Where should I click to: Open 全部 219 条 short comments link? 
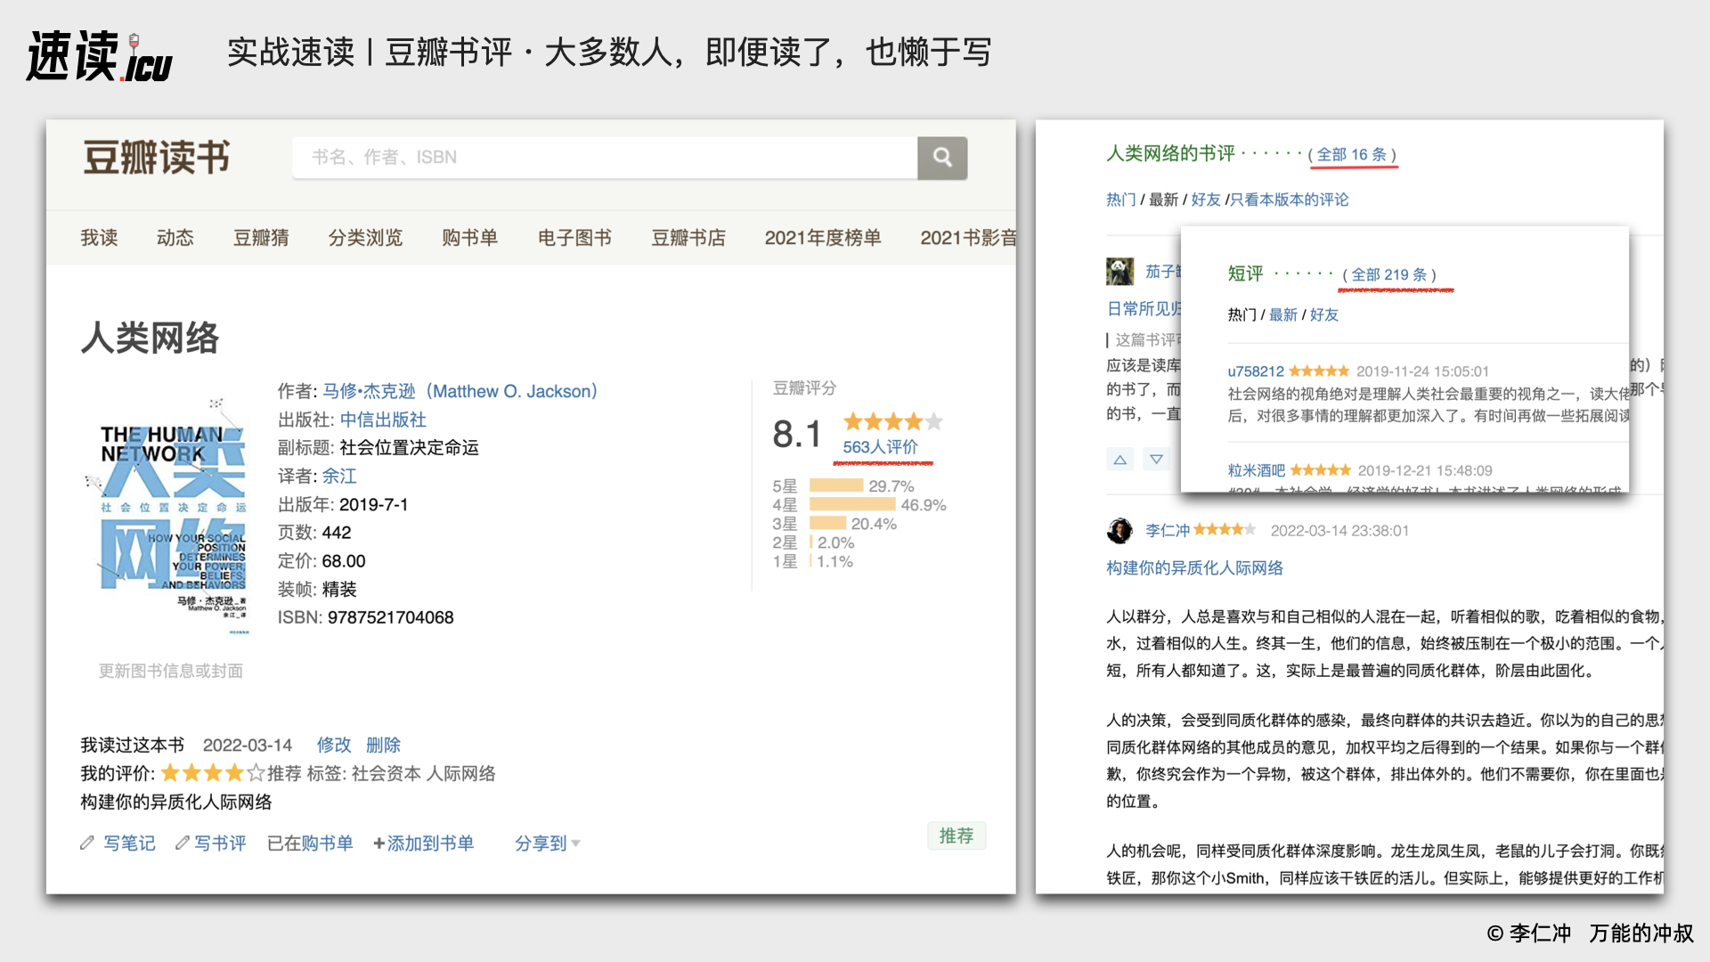(x=1388, y=274)
